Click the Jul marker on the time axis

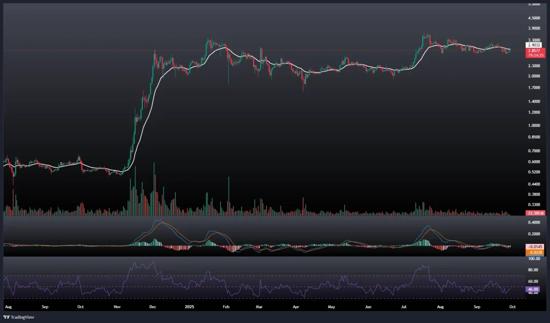(x=403, y=307)
